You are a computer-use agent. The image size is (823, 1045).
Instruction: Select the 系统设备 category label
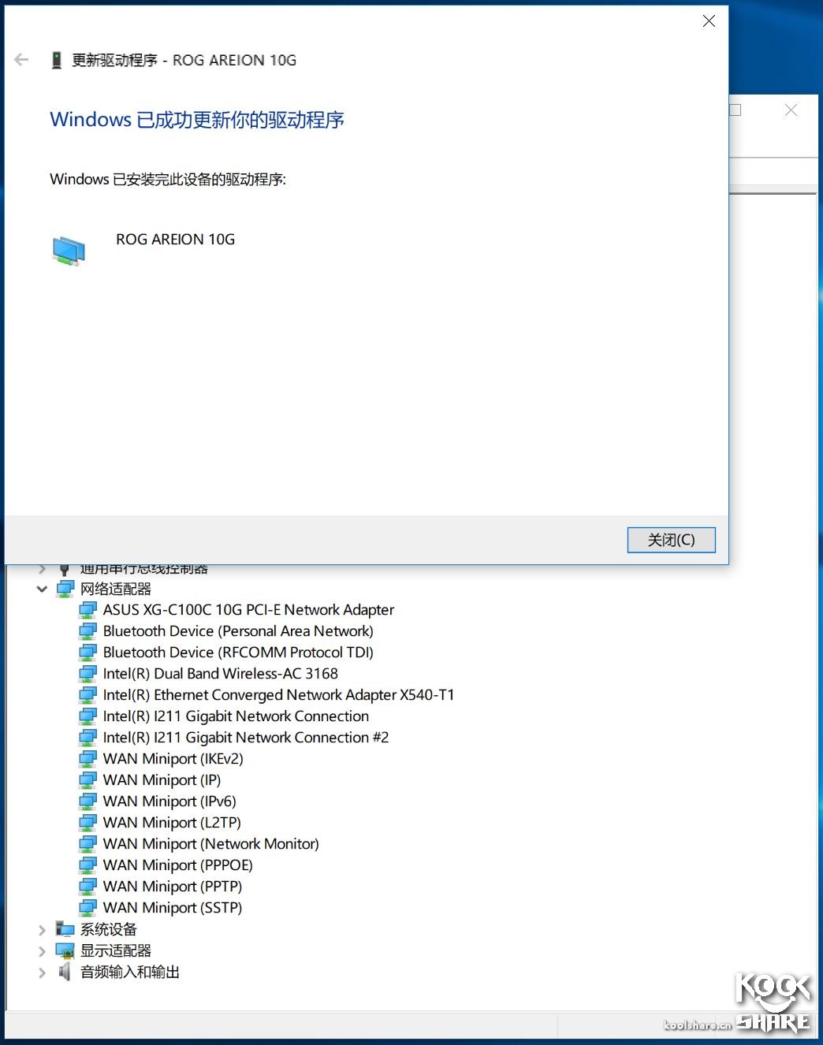pos(109,930)
